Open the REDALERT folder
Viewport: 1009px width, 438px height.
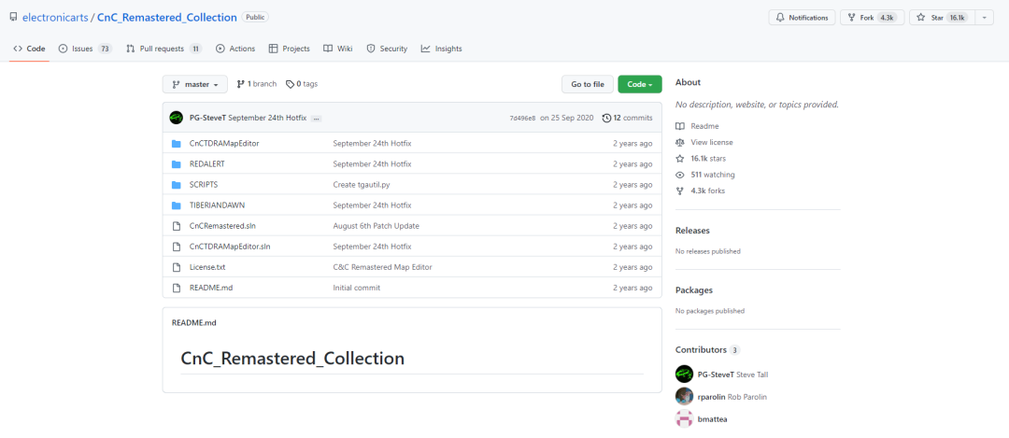pos(207,164)
